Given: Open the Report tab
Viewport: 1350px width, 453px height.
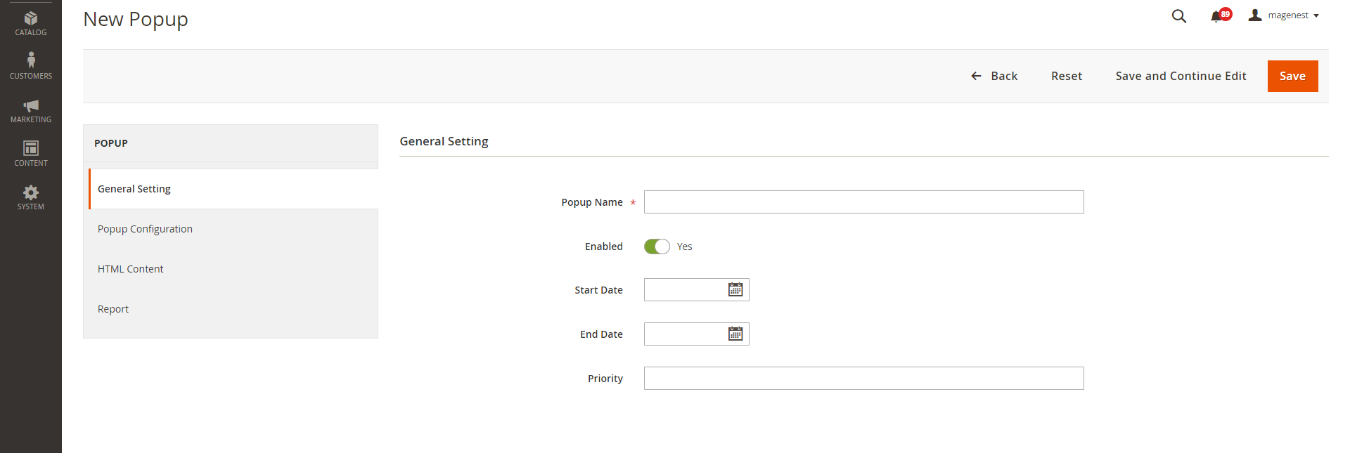Looking at the screenshot, I should tap(113, 309).
